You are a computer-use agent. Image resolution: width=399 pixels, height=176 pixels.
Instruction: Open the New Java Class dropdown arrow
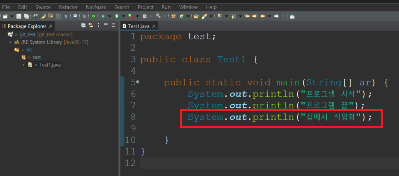pos(188,16)
